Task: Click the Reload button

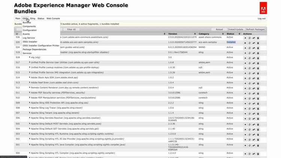Action: coord(219,29)
